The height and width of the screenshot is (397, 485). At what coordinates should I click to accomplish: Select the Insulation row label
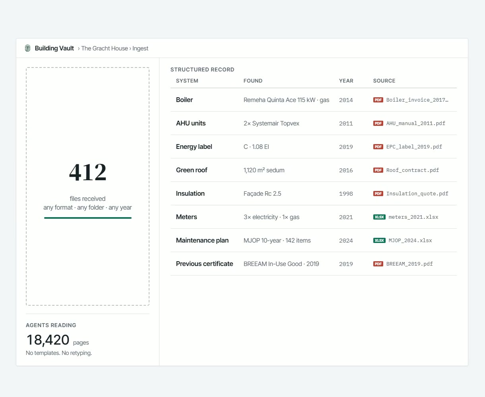(190, 194)
